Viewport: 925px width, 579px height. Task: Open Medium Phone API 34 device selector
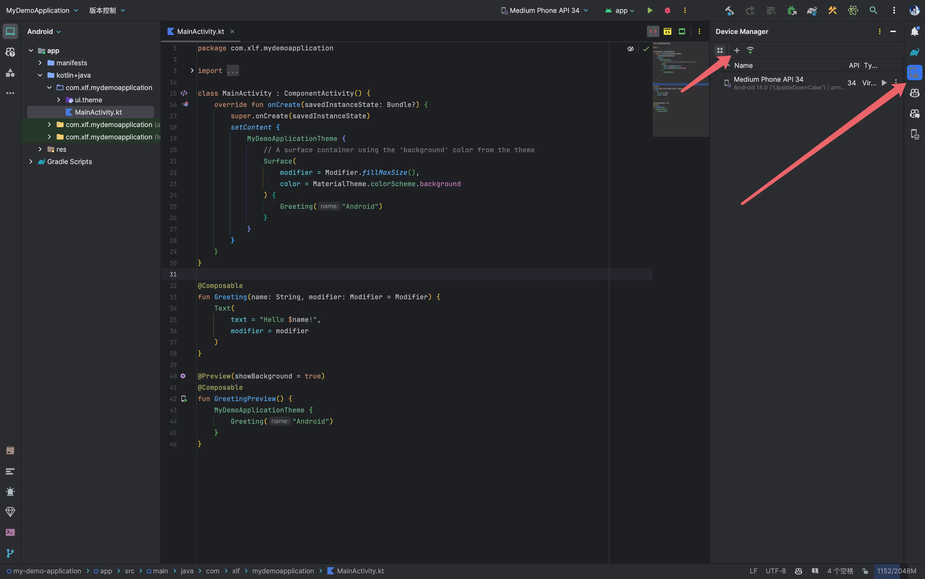click(x=544, y=10)
